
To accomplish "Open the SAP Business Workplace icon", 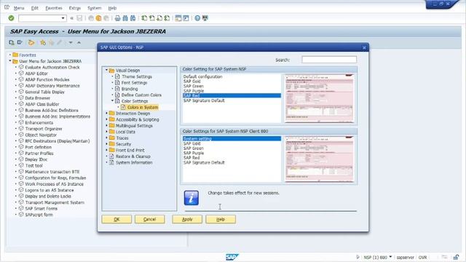I will [31, 42].
